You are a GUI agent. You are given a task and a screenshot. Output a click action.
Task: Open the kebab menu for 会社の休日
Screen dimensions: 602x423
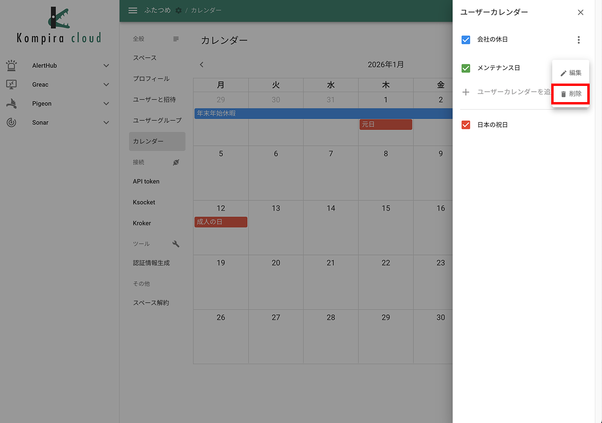click(579, 40)
